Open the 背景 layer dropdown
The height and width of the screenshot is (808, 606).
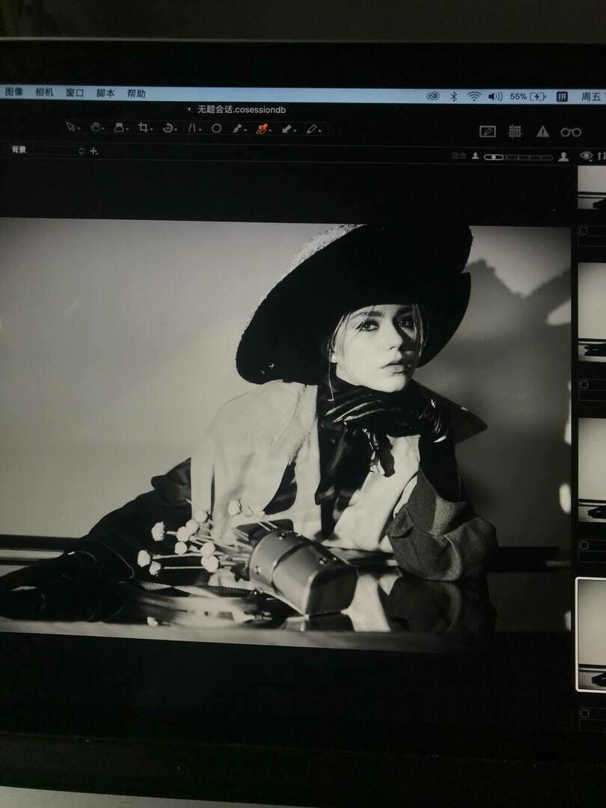point(47,150)
